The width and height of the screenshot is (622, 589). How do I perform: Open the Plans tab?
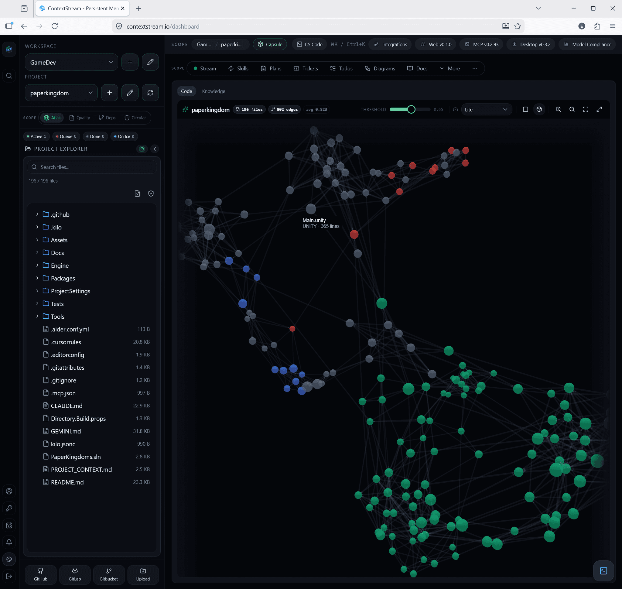tap(271, 68)
